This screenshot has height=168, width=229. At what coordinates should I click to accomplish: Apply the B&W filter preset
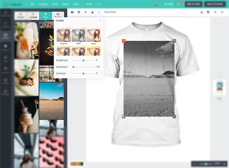[x=78, y=35]
